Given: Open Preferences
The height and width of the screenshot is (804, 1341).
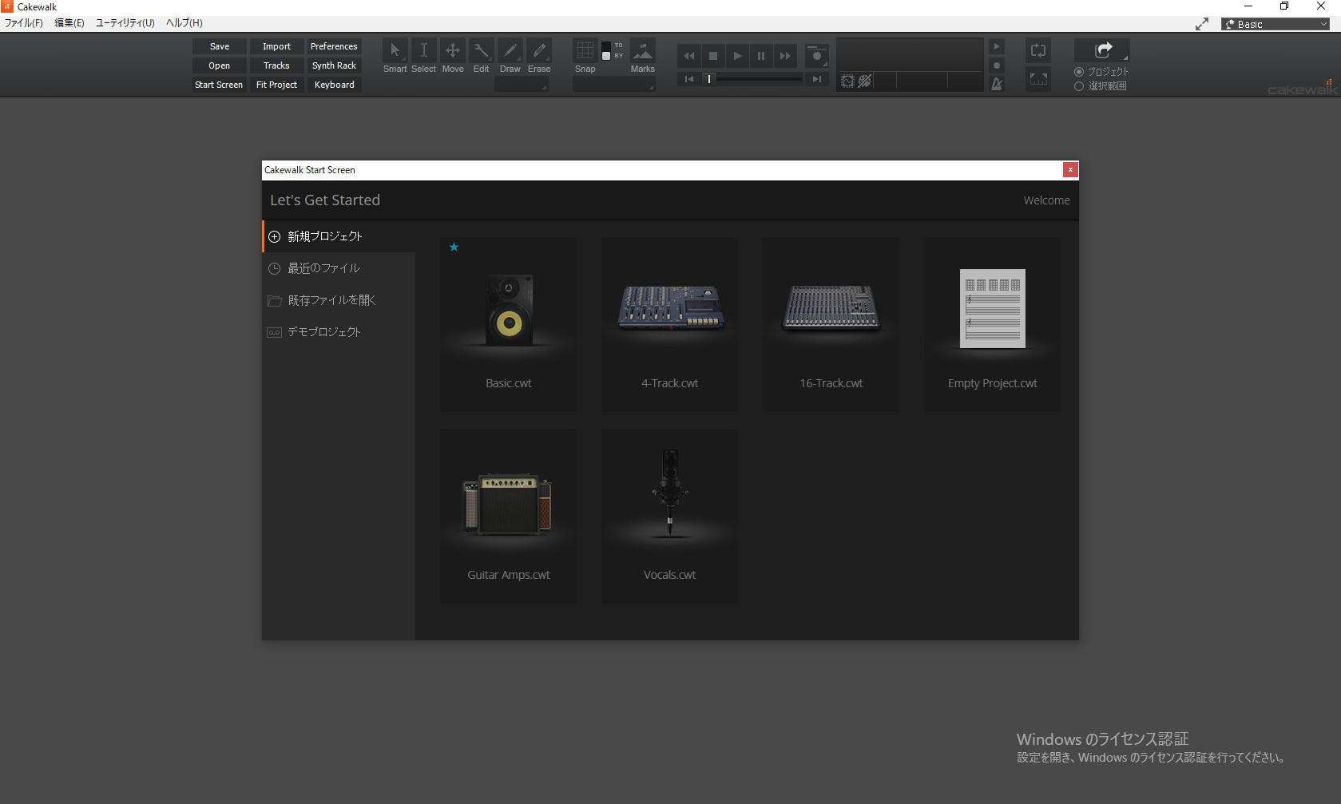Looking at the screenshot, I should (335, 46).
